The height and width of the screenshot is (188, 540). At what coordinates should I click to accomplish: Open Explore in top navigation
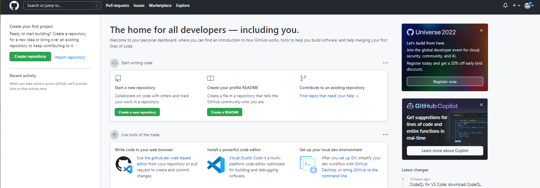(183, 6)
